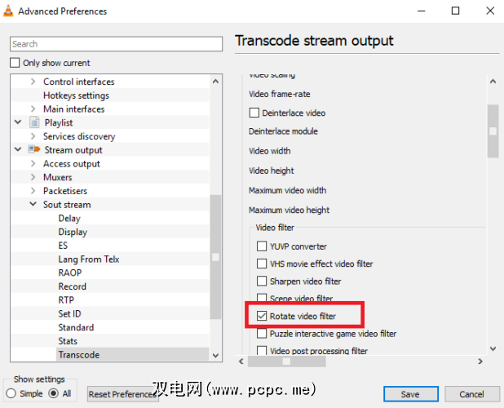Click tree scrollbar down arrow
The height and width of the screenshot is (408, 504).
tap(215, 355)
